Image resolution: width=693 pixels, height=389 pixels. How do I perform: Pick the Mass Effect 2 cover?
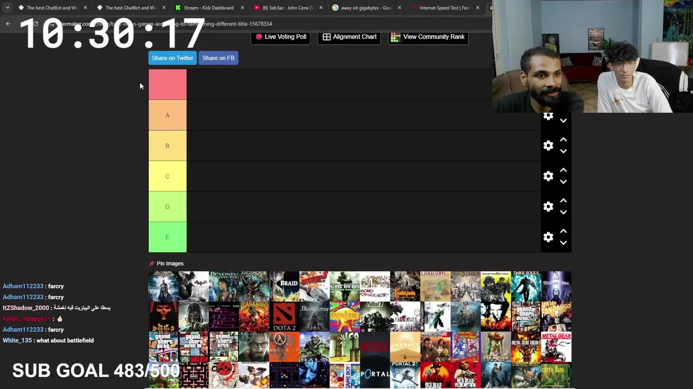coord(435,347)
